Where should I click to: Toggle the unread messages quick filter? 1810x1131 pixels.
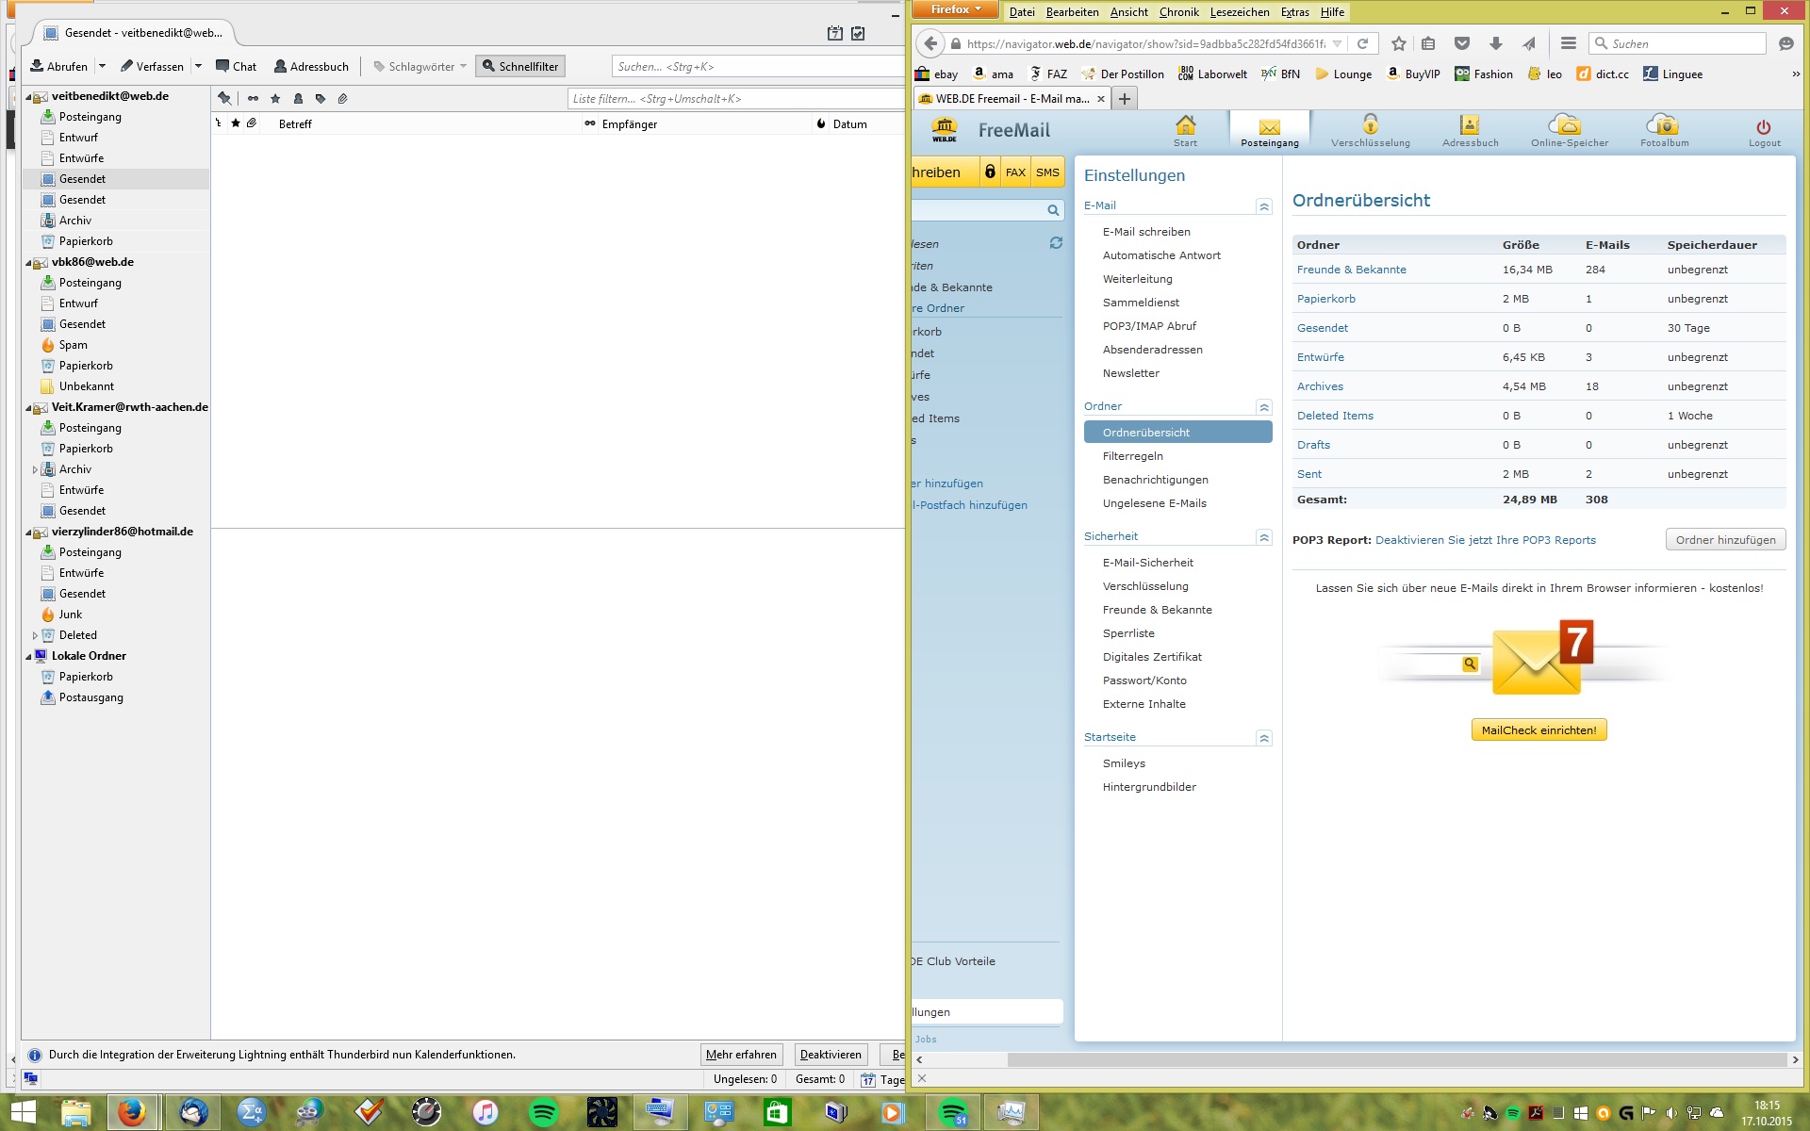pos(253,98)
